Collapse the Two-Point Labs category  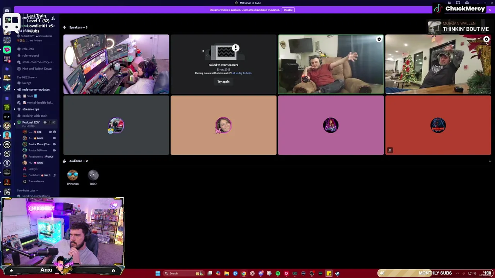click(x=27, y=190)
